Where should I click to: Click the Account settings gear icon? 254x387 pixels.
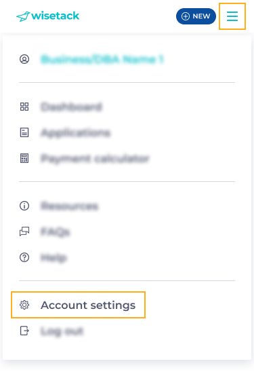(x=24, y=305)
